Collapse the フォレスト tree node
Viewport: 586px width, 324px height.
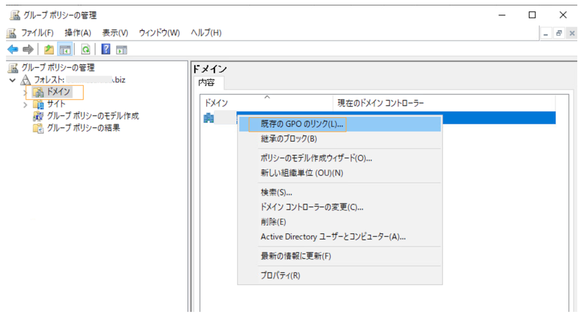[x=12, y=80]
